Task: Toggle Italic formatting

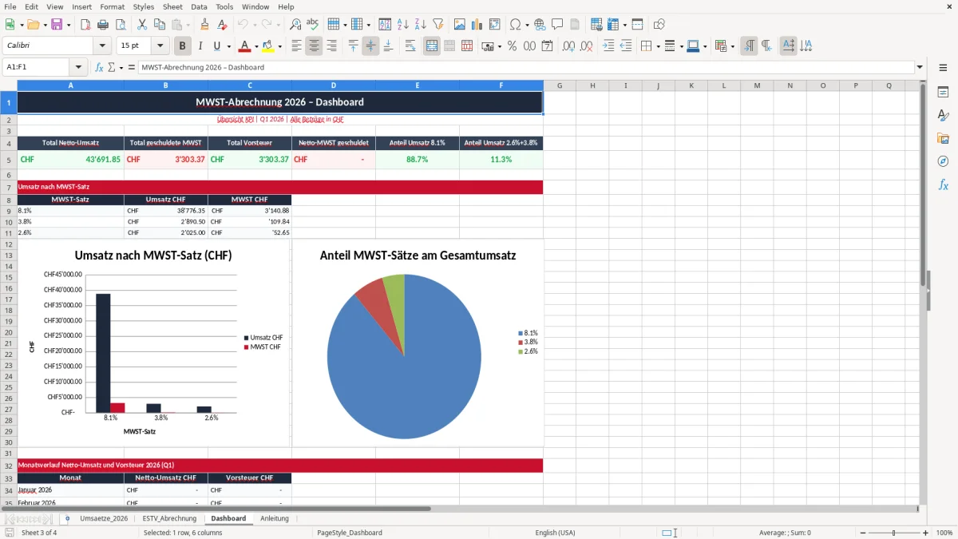Action: point(200,46)
